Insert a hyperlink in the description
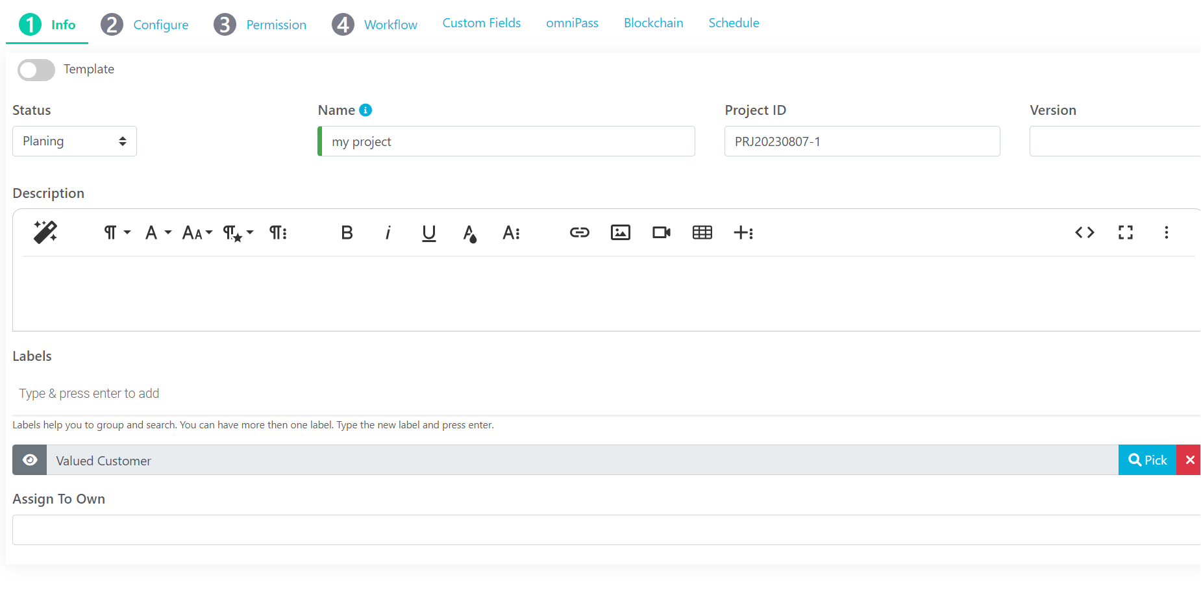This screenshot has width=1201, height=599. coord(579,232)
